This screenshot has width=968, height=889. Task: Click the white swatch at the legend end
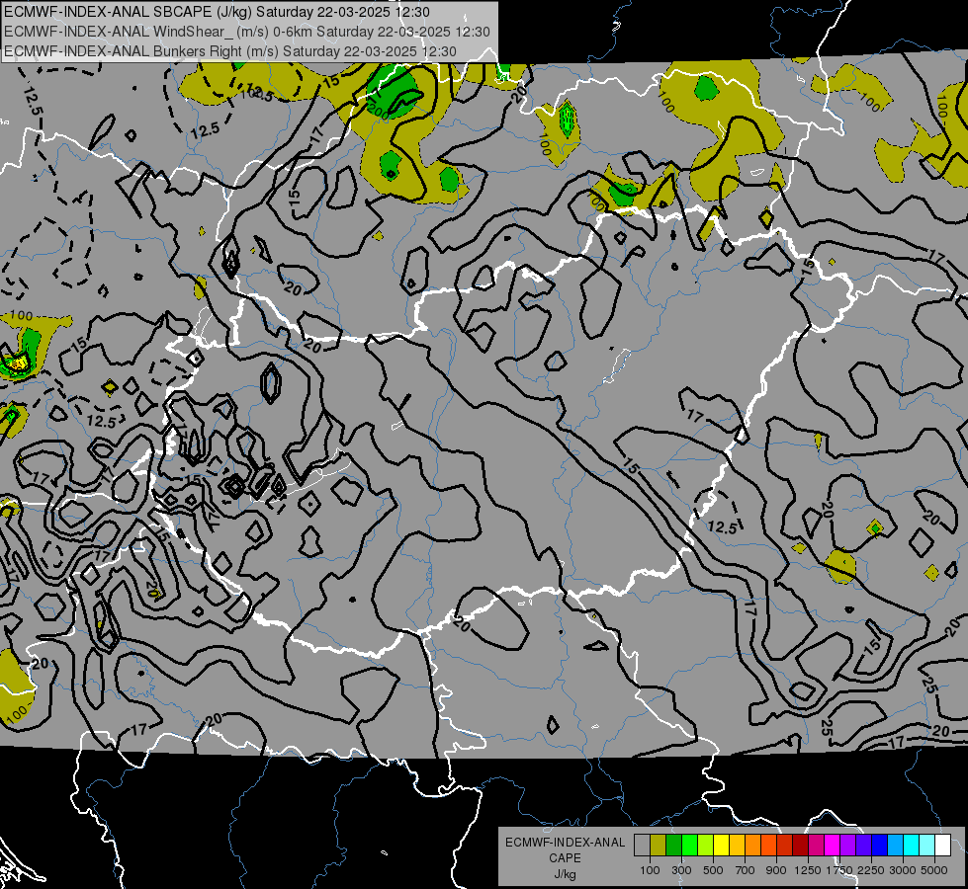point(943,845)
